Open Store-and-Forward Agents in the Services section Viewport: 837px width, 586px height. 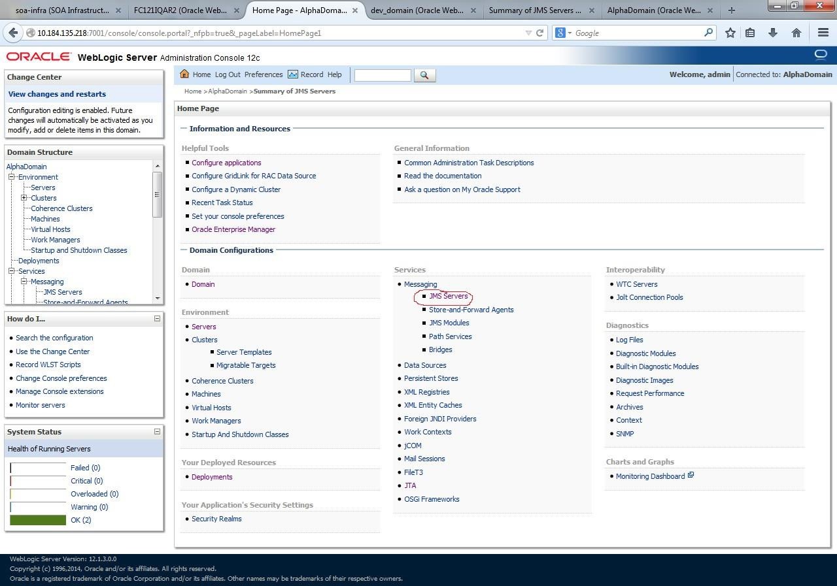(471, 310)
